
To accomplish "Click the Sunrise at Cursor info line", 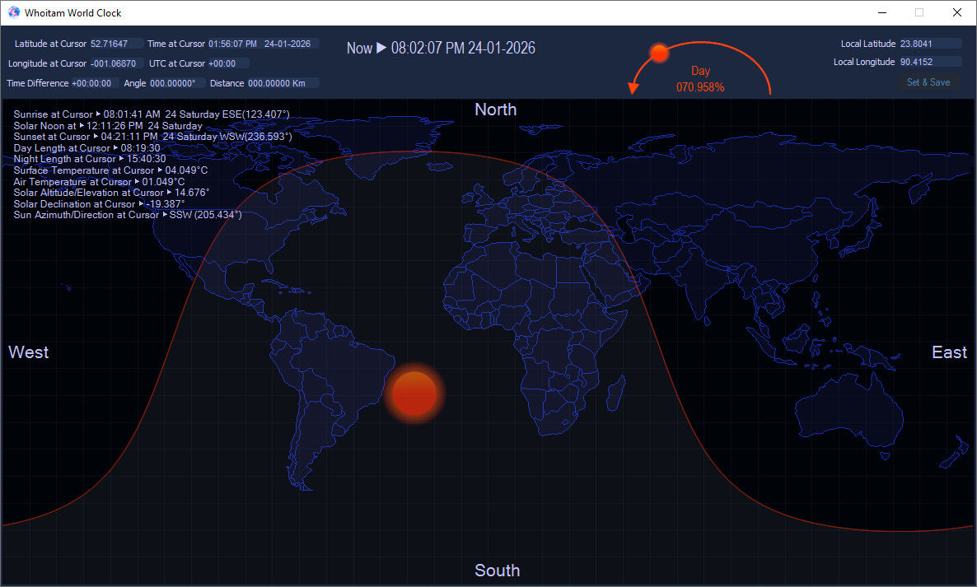I will [x=152, y=114].
